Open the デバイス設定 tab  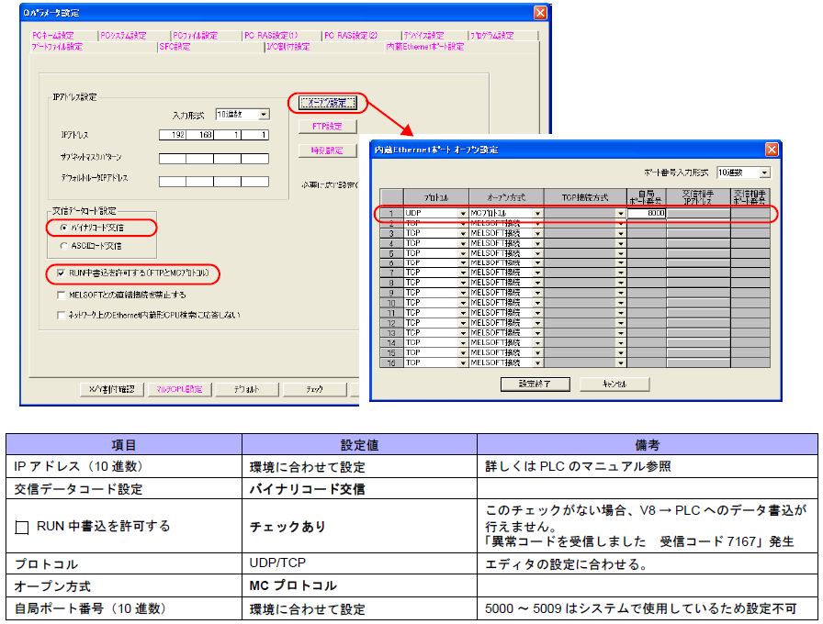pyautogui.click(x=423, y=36)
